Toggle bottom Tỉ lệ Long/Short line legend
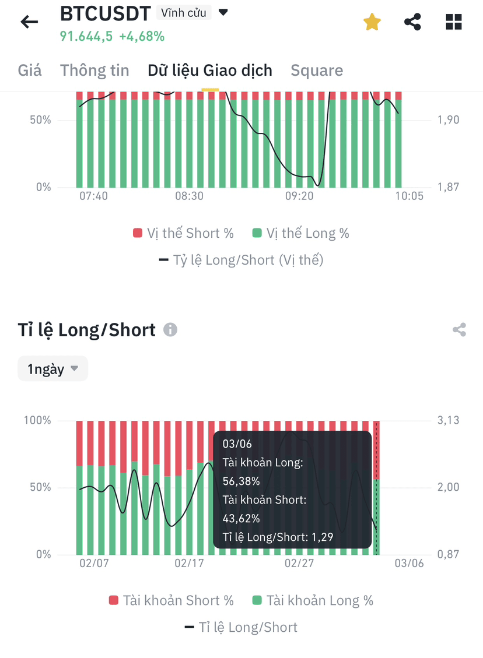Viewport: 483px width, 658px height. [241, 627]
